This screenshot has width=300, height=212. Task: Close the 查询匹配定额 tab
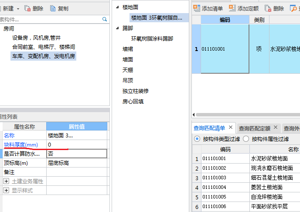[276, 127]
